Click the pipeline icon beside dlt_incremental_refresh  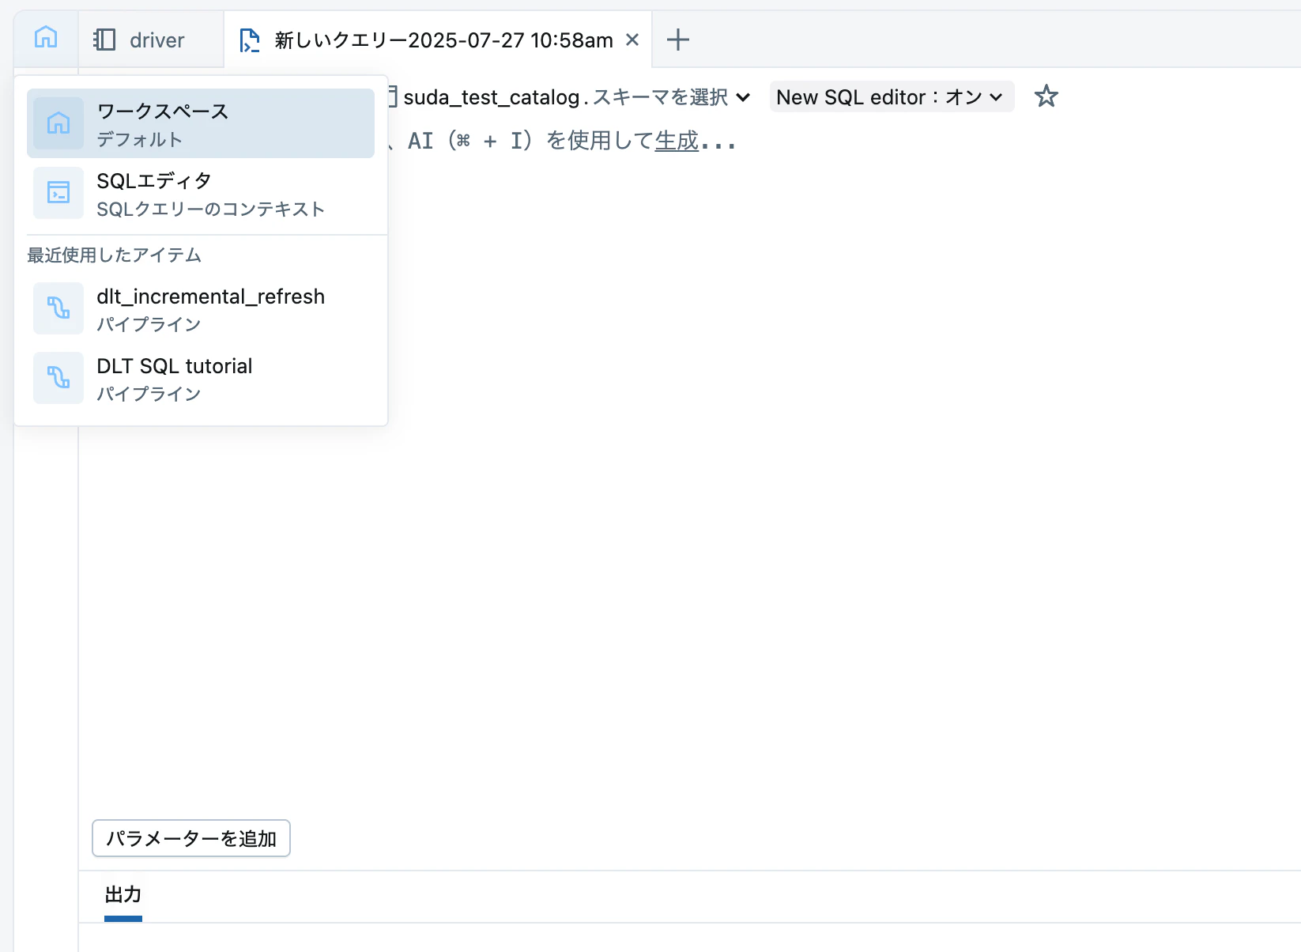point(58,308)
